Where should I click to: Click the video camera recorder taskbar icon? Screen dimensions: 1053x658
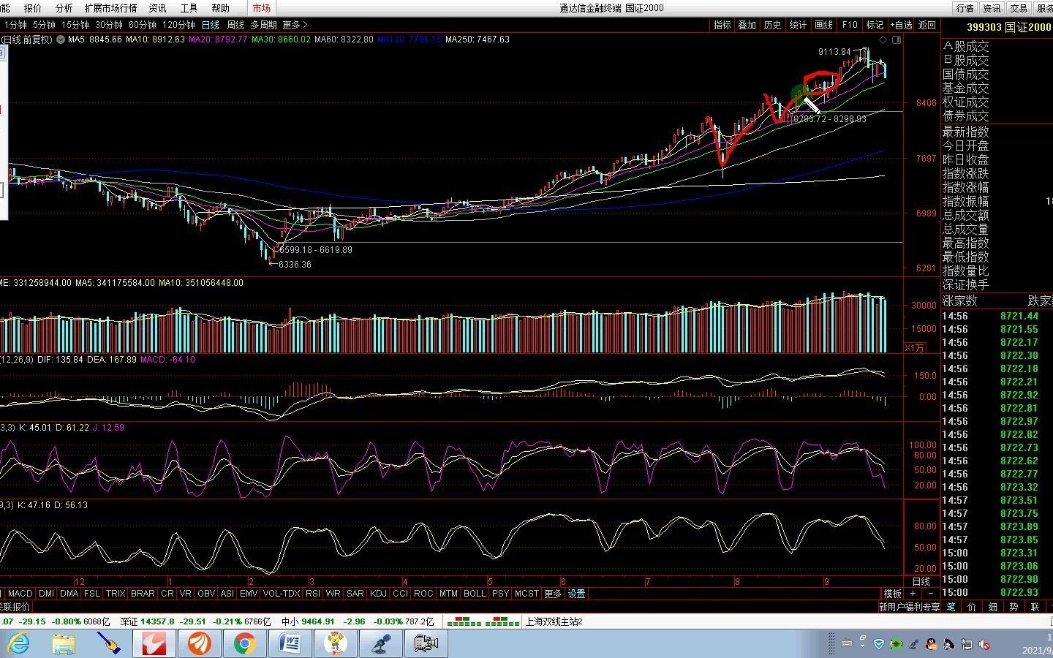426,643
